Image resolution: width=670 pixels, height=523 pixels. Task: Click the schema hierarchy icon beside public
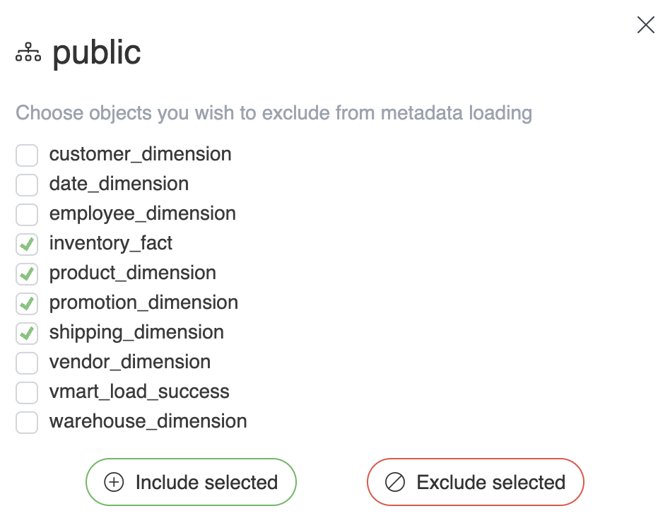click(28, 54)
